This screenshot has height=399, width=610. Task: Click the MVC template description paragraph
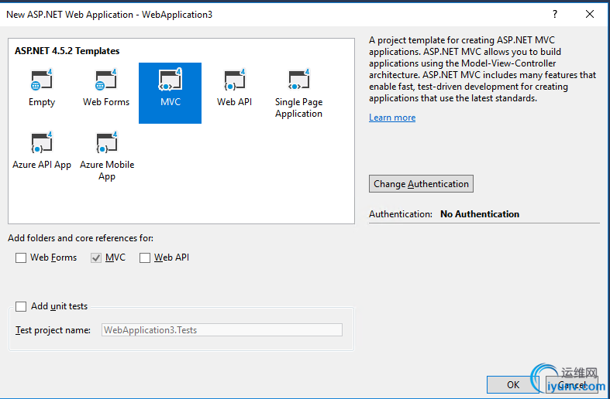482,69
